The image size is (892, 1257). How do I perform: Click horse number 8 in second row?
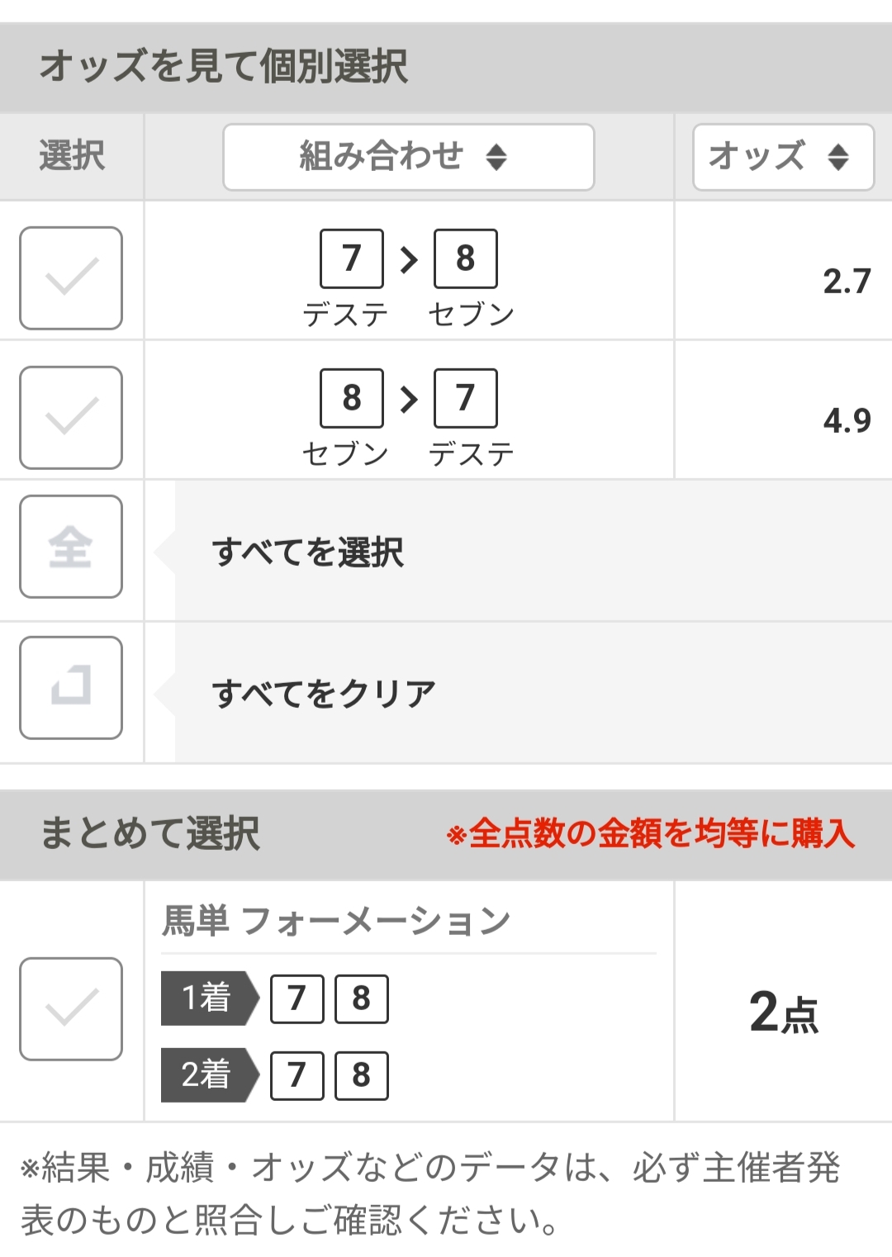(352, 398)
